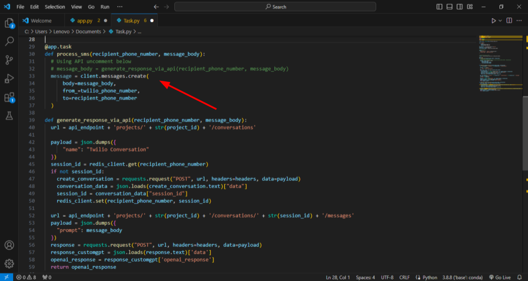The height and width of the screenshot is (281, 528).
Task: Run the Python file with play button
Action: click(493, 21)
